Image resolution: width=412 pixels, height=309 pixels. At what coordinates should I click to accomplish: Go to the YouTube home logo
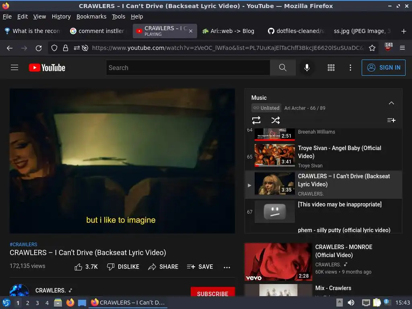(47, 68)
